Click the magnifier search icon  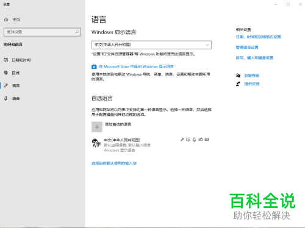[77, 32]
